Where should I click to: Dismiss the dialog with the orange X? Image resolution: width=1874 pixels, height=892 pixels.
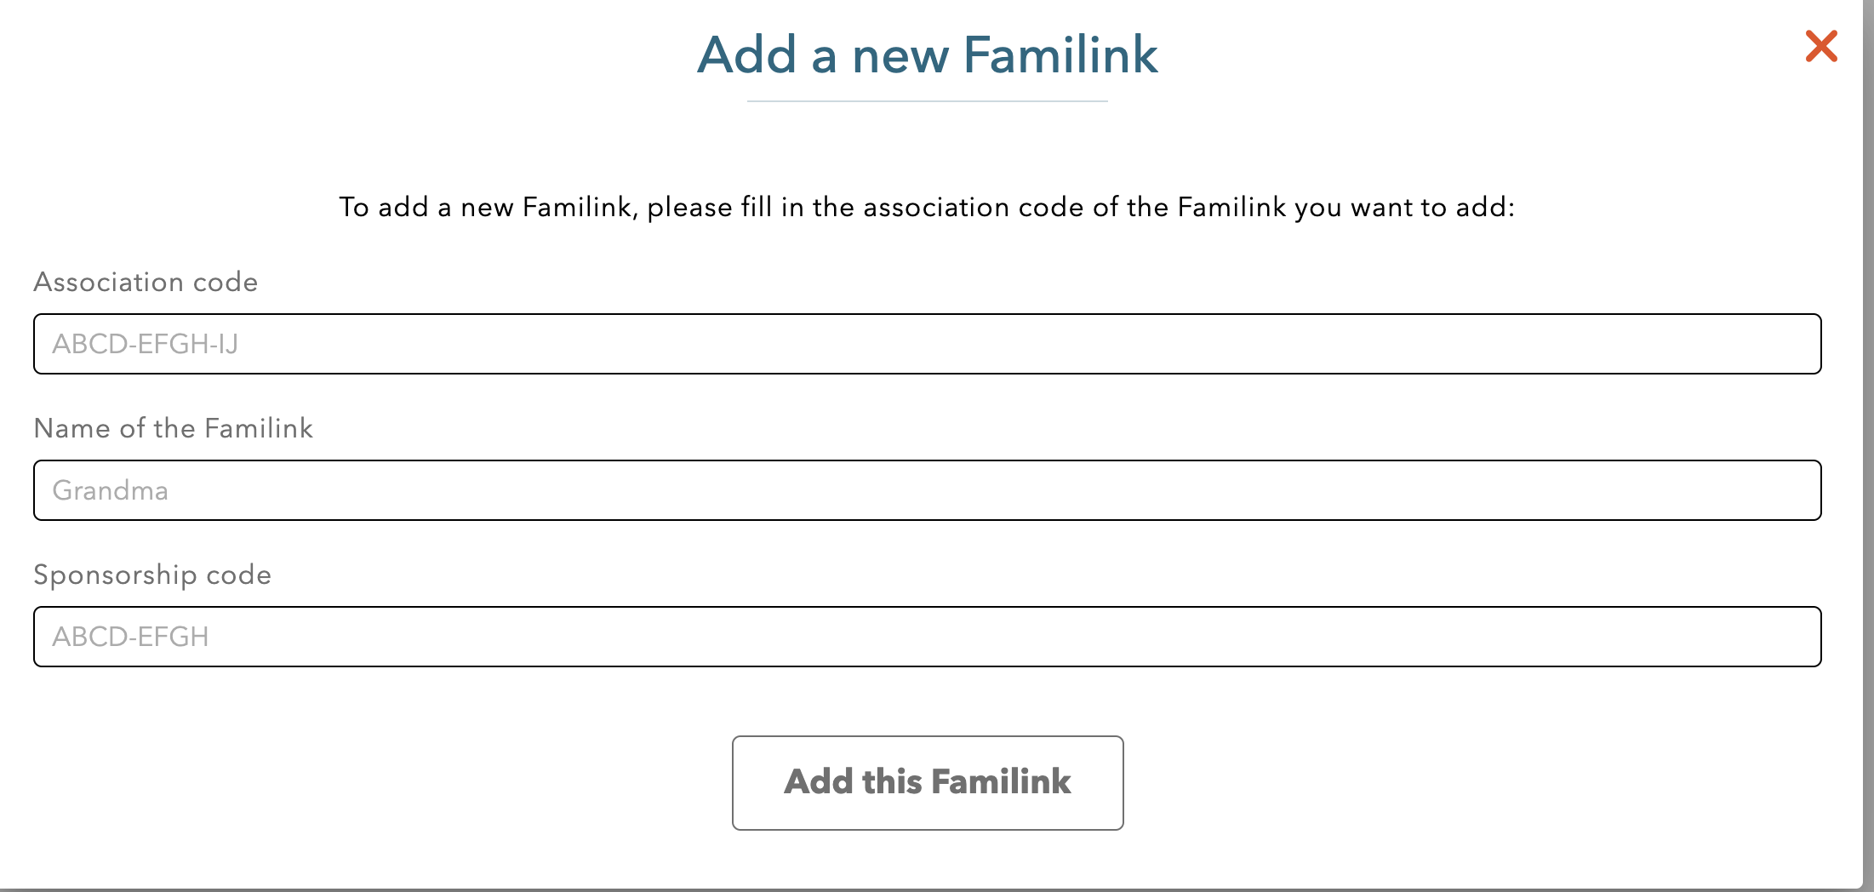click(1821, 46)
